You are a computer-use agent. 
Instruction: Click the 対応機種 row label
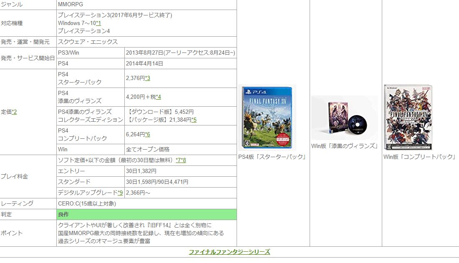pos(12,23)
